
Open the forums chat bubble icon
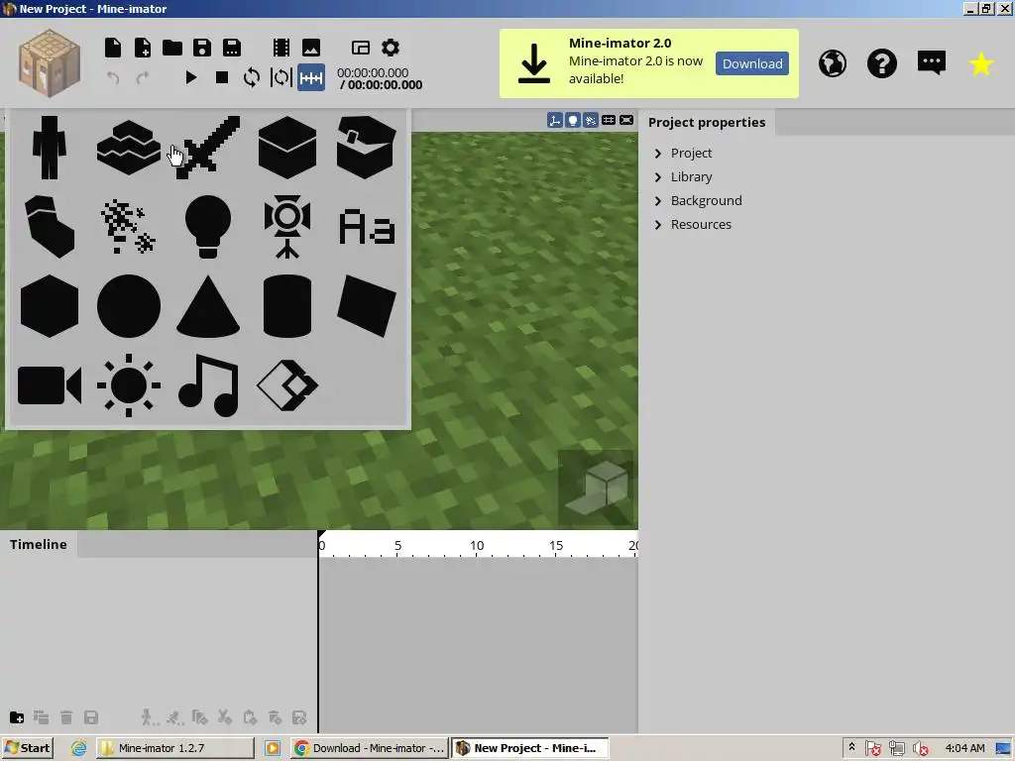coord(932,63)
